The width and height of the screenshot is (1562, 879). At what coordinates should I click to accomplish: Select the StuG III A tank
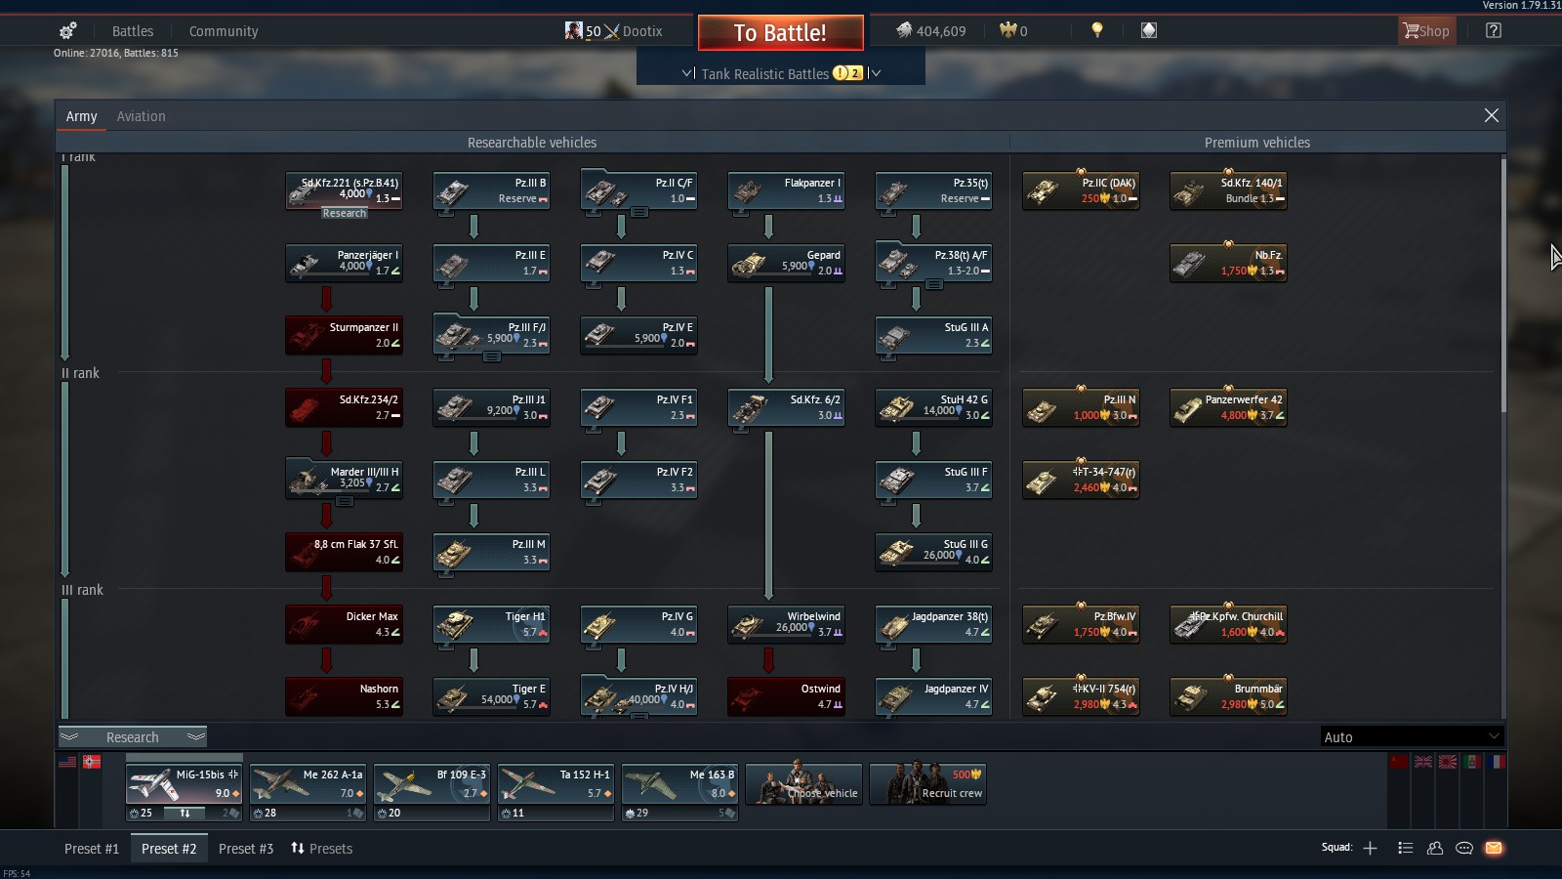click(933, 335)
